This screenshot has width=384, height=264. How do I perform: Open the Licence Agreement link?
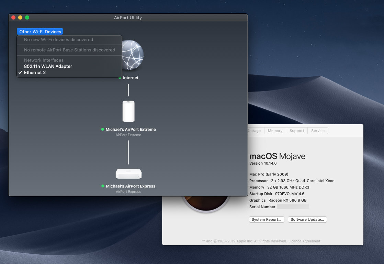[304, 241]
